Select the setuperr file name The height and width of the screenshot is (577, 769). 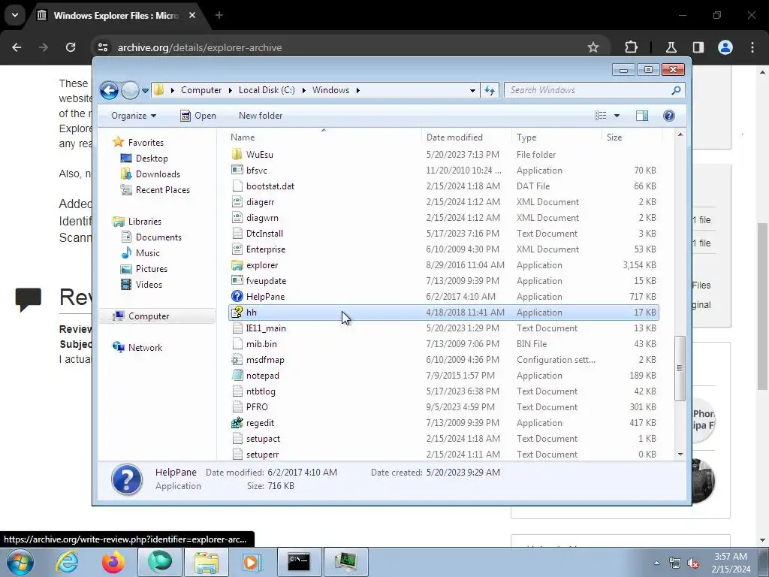262,455
